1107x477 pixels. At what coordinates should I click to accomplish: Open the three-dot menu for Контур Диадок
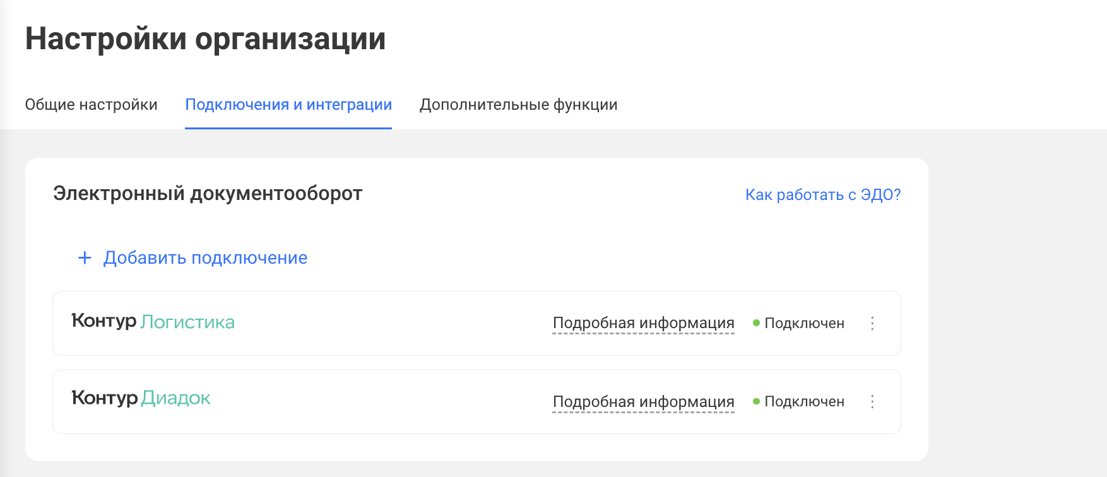point(872,401)
